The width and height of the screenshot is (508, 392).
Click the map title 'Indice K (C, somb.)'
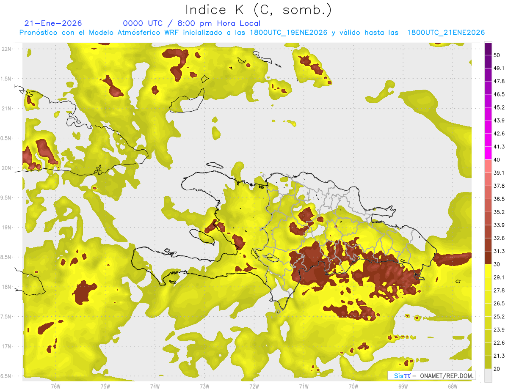click(x=259, y=10)
